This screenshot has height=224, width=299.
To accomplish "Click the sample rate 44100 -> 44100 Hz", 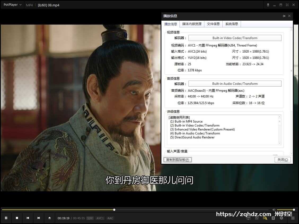I will [201, 96].
